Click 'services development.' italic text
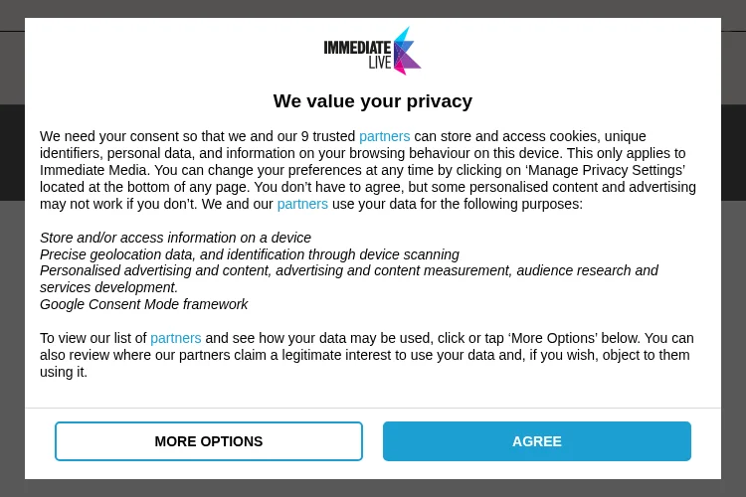746x497 pixels. [109, 287]
